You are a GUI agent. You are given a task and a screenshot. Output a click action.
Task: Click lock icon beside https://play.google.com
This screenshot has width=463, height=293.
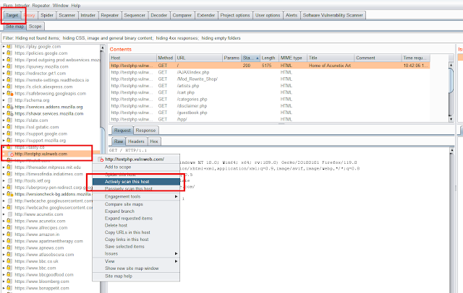pyautogui.click(x=9, y=46)
